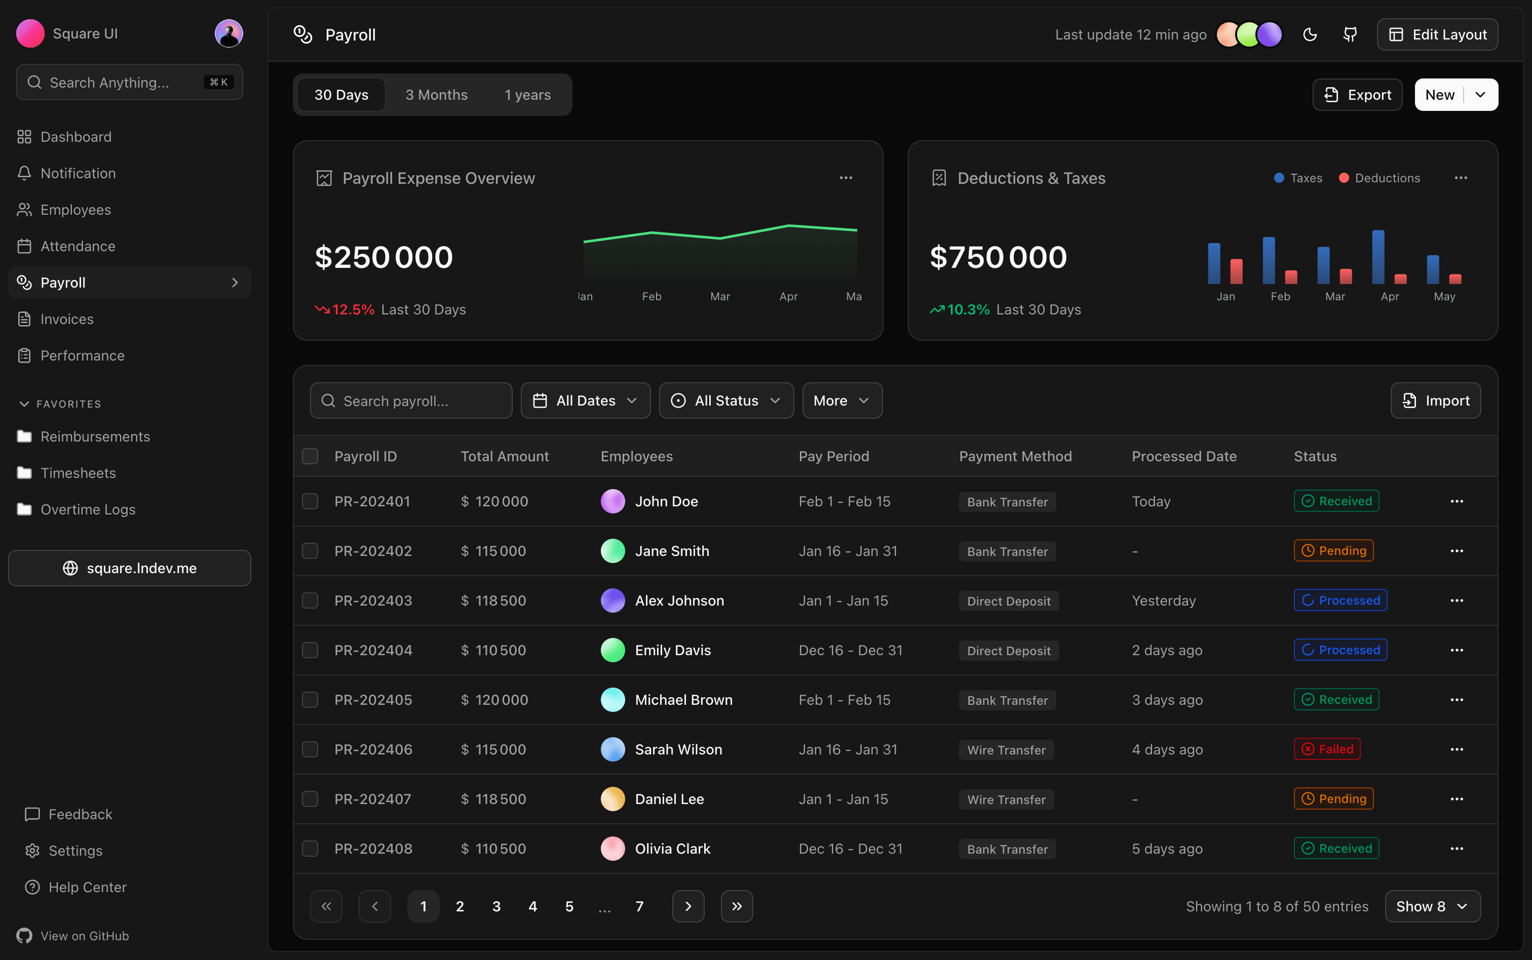Select the PR-202401 row checkbox
The width and height of the screenshot is (1532, 960).
(310, 502)
